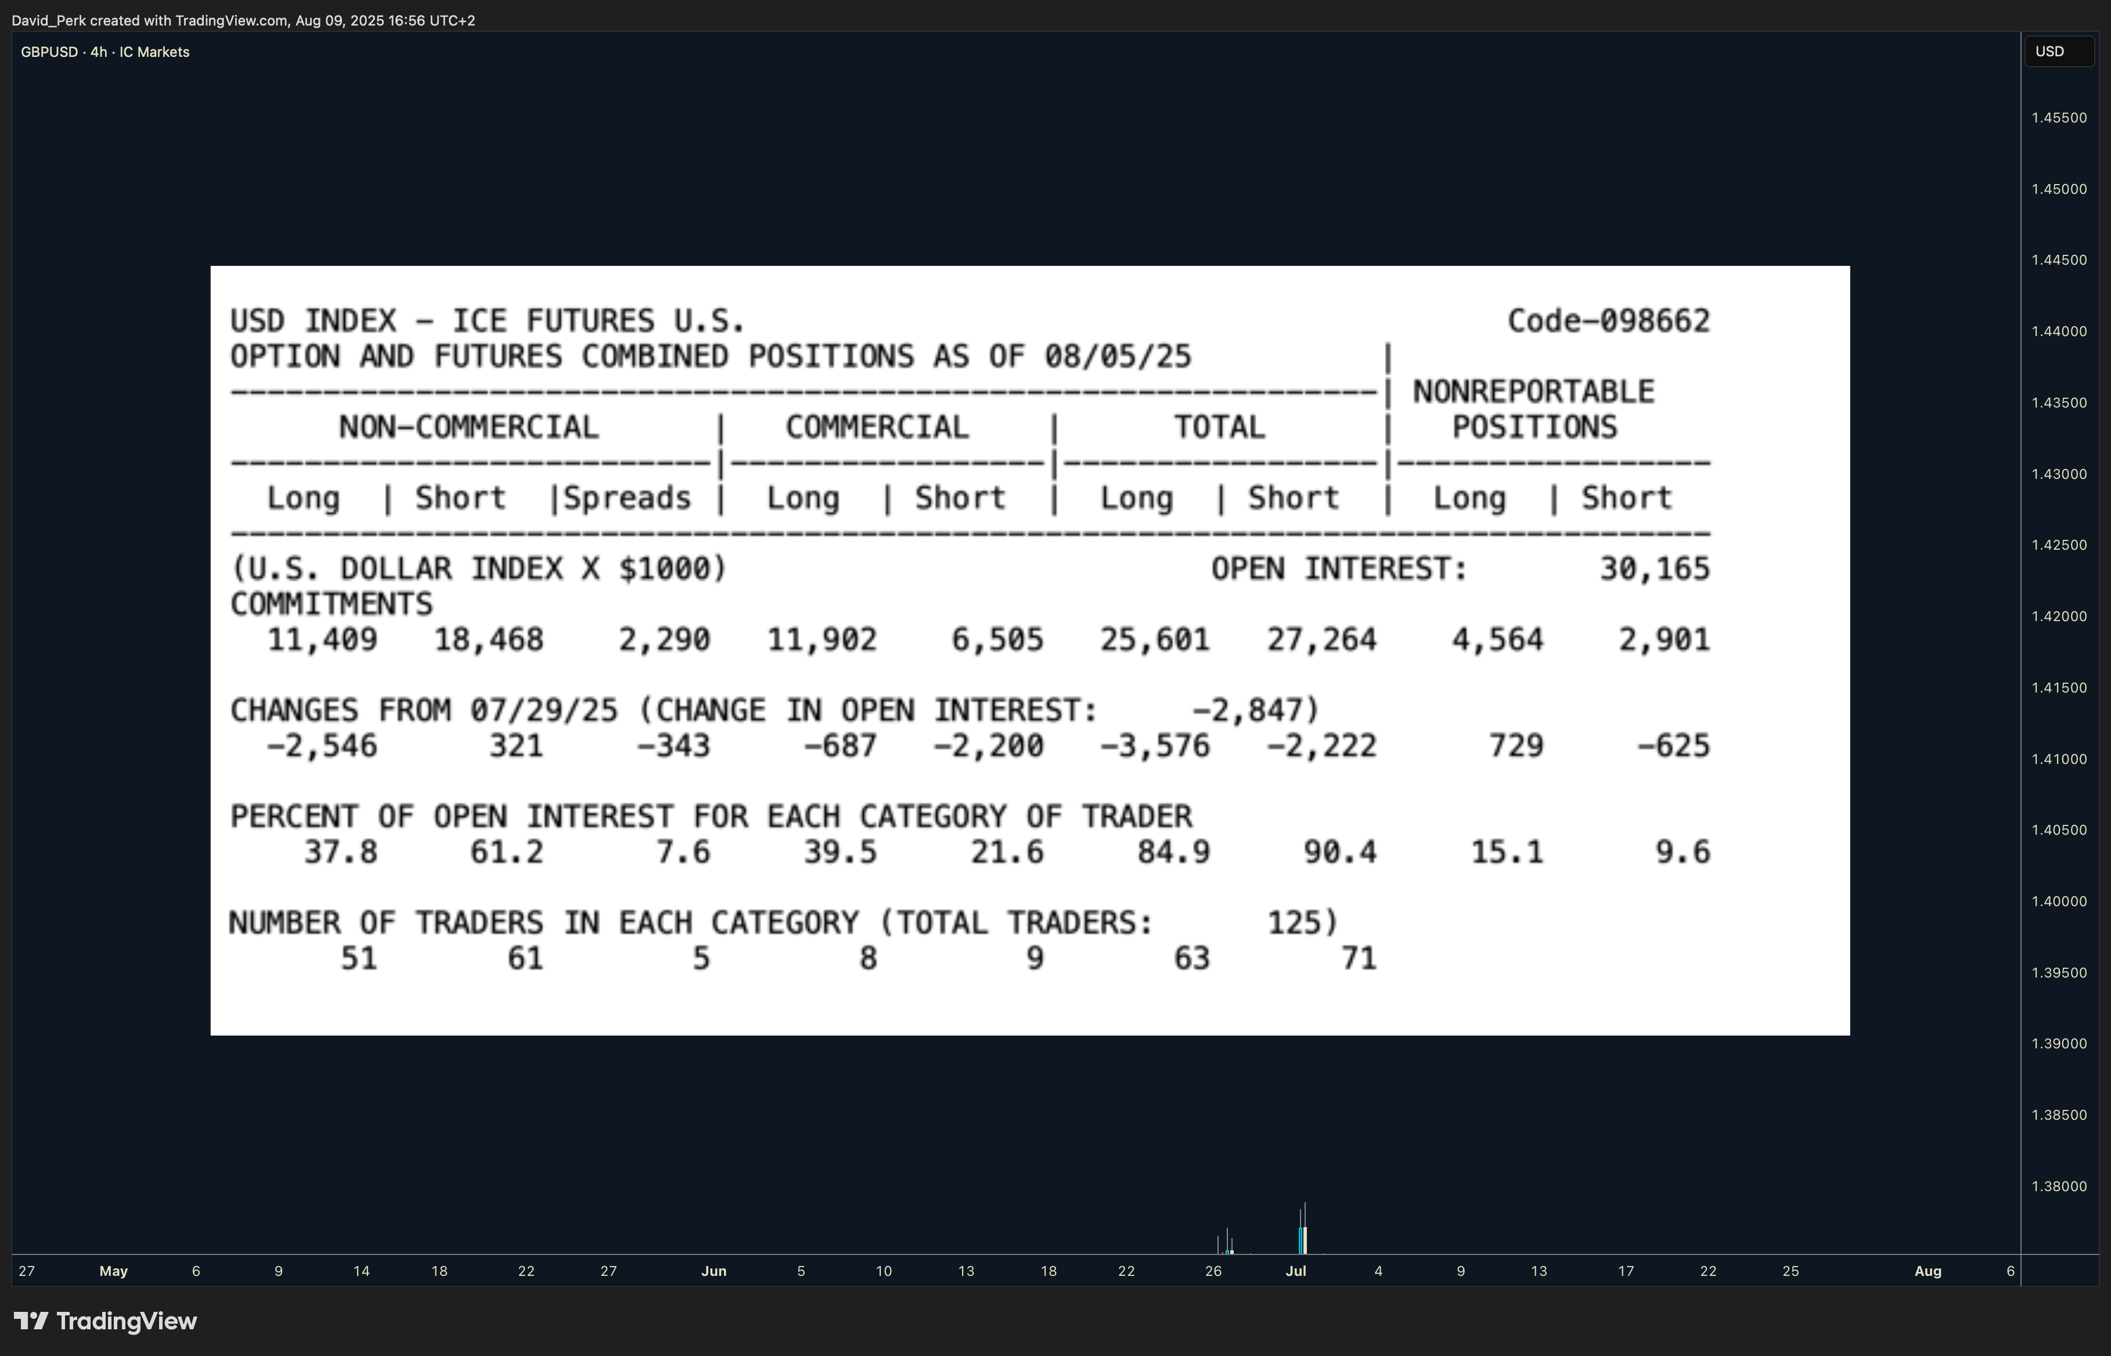Select the May marker on time axis
Viewport: 2111px width, 1356px height.
click(x=114, y=1271)
